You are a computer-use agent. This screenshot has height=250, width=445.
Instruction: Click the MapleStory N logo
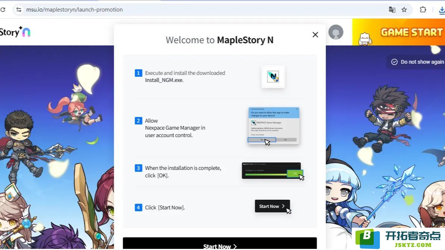[x=15, y=32]
